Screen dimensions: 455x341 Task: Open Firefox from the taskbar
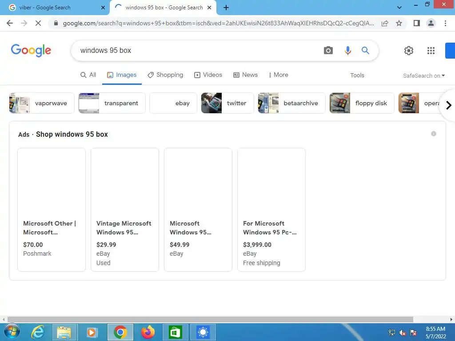(148, 332)
